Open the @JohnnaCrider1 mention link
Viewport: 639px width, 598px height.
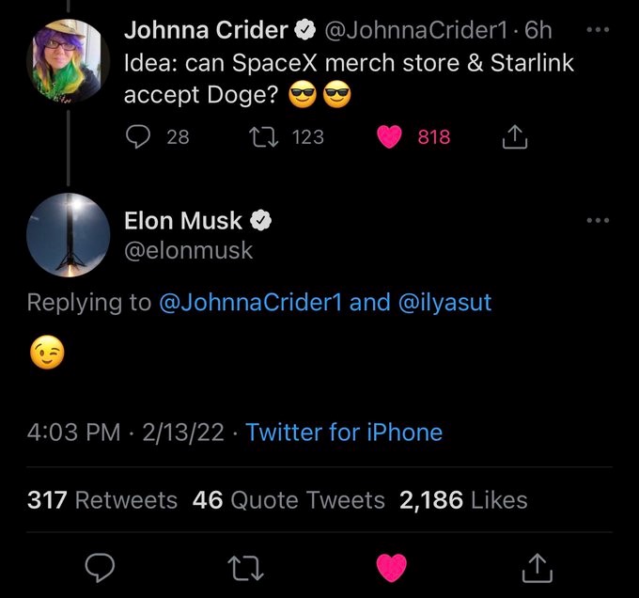click(x=252, y=303)
